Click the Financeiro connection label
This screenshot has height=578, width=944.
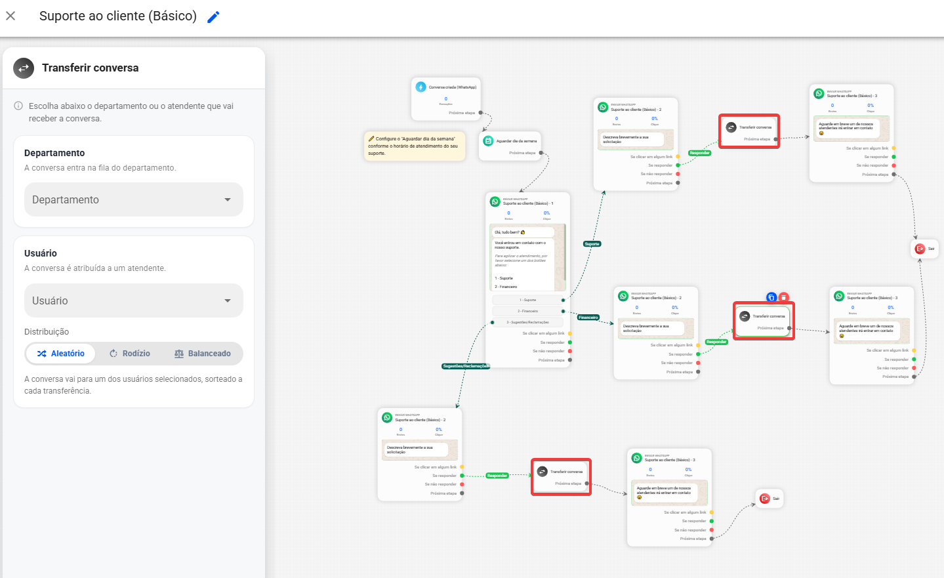[588, 318]
